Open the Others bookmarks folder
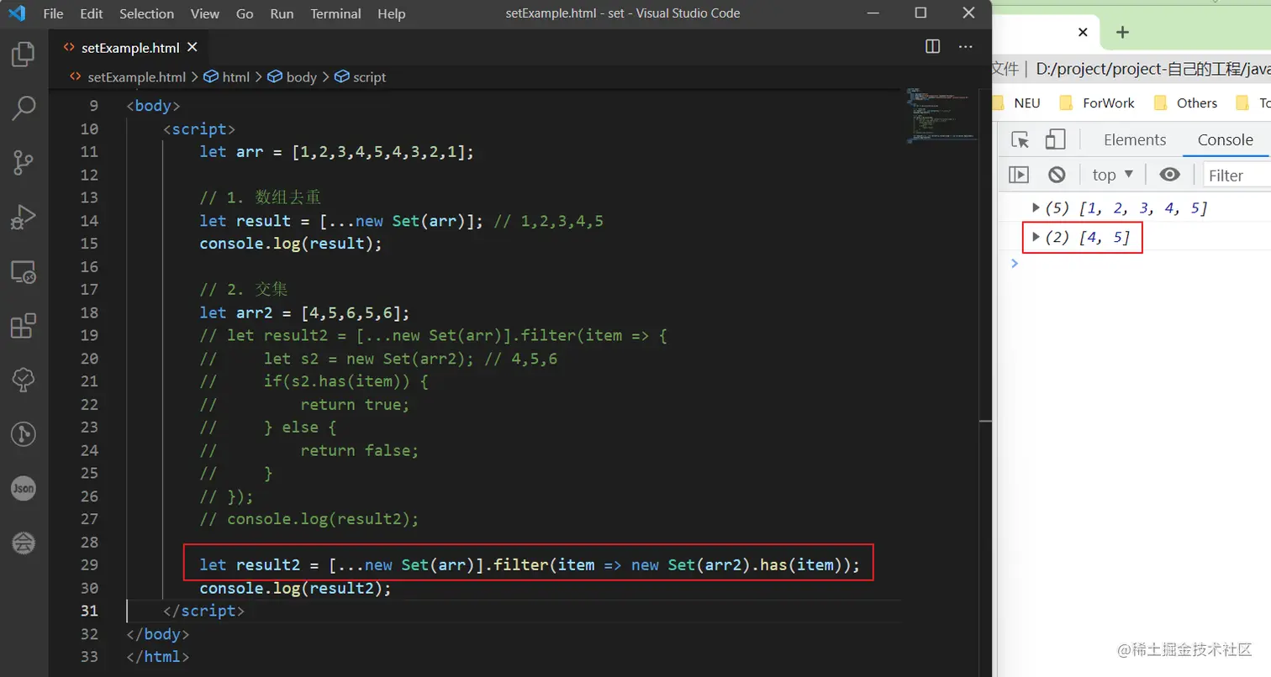The height and width of the screenshot is (677, 1271). (x=1185, y=102)
